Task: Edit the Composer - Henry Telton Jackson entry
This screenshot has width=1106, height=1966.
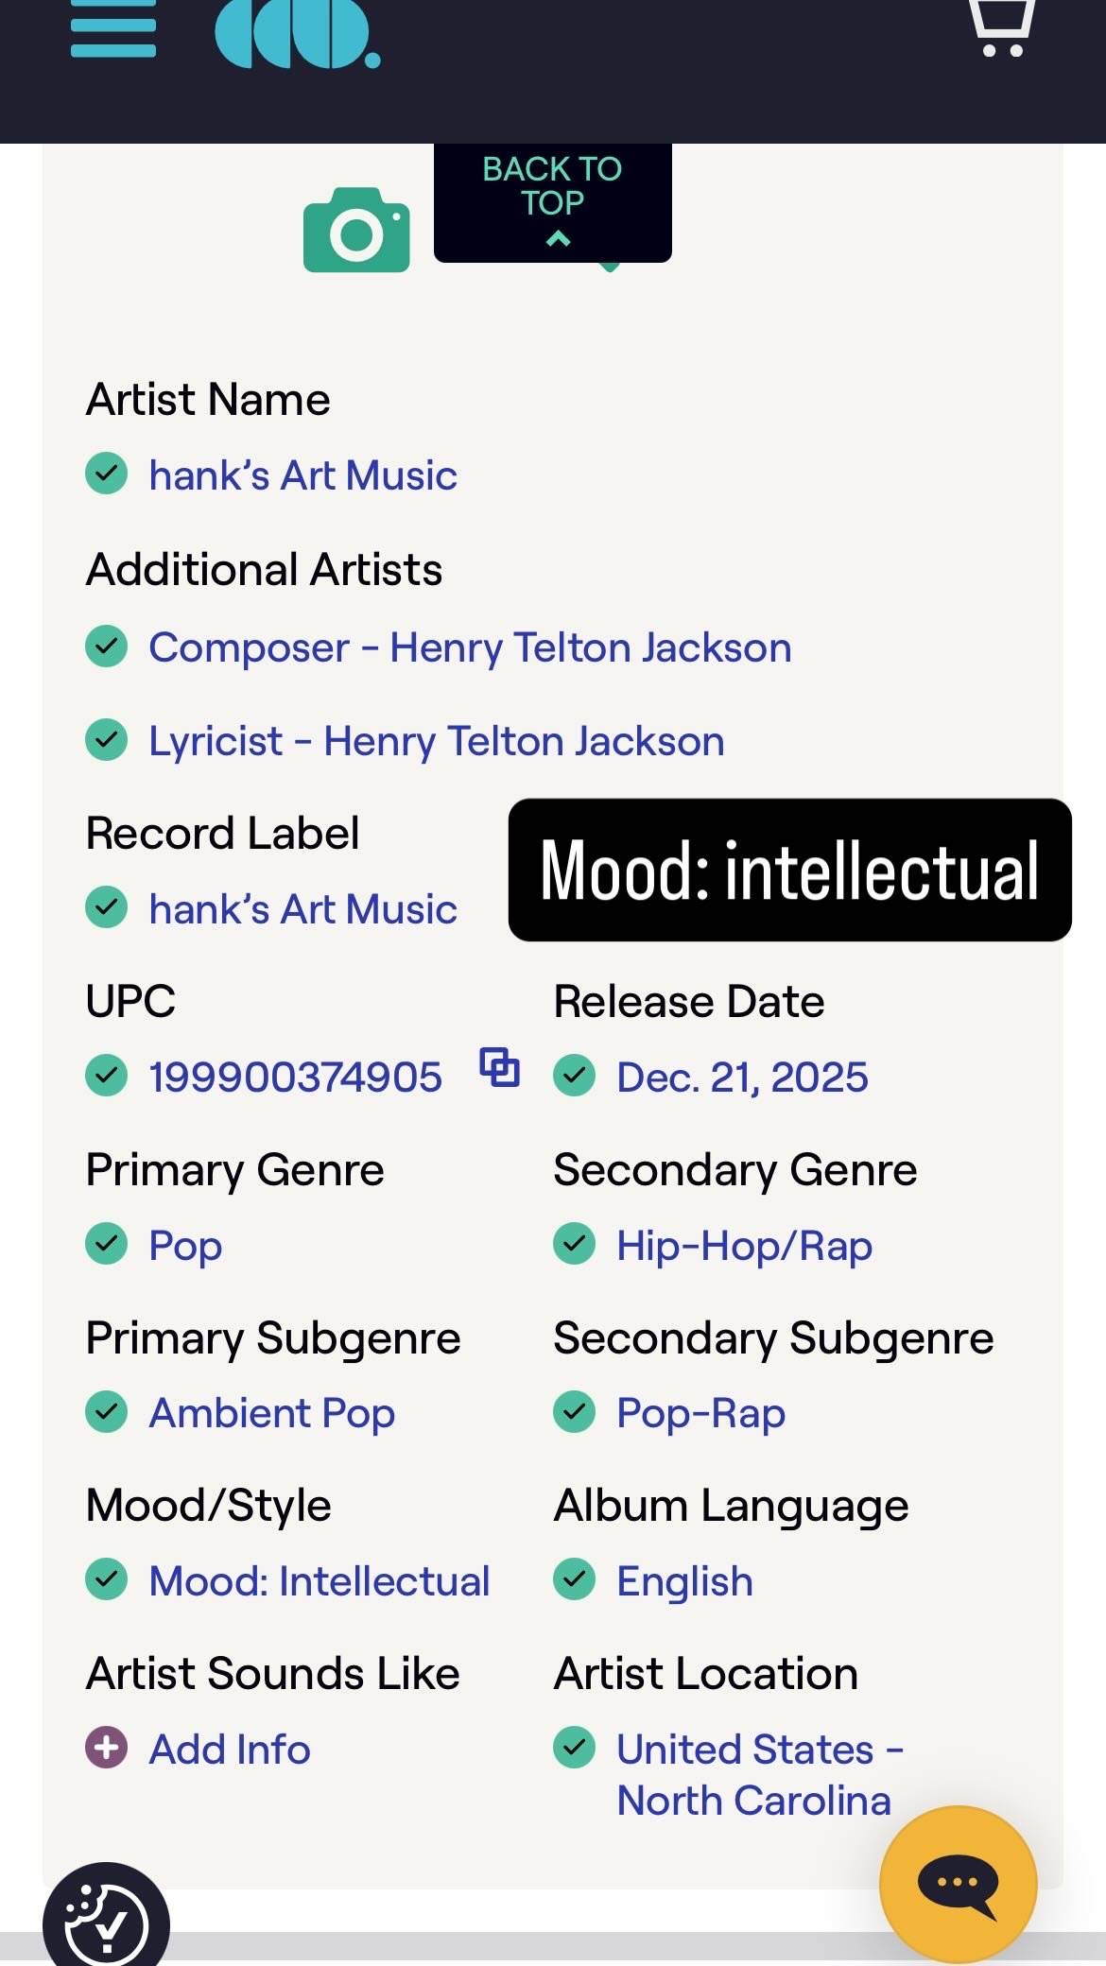Action: pyautogui.click(x=470, y=648)
